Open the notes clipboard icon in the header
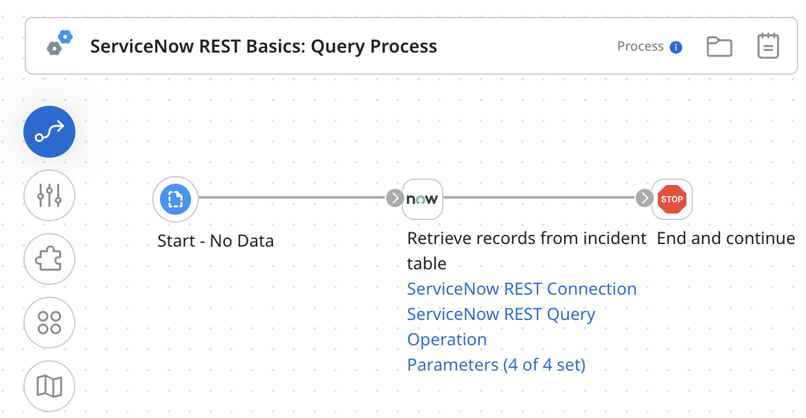Image resolution: width=806 pixels, height=418 pixels. click(768, 45)
